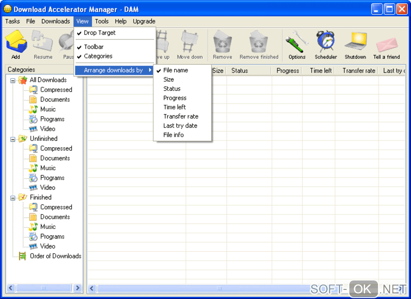Arrange downloads by Progress
Viewport: 411px width, 299px height.
pos(183,98)
